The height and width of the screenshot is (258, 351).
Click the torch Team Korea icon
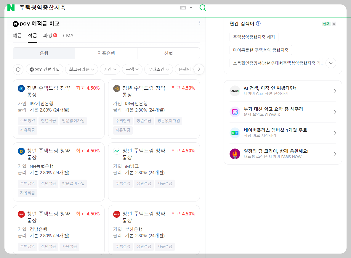(235, 154)
